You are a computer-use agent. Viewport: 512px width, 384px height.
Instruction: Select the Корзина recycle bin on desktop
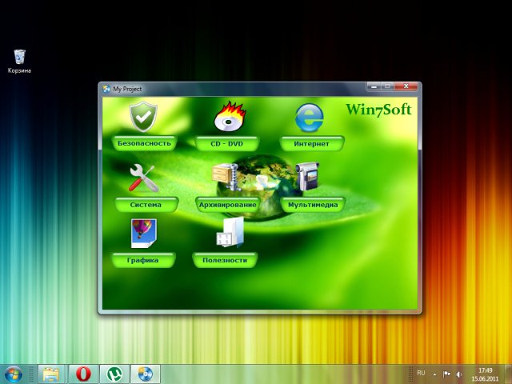(19, 62)
